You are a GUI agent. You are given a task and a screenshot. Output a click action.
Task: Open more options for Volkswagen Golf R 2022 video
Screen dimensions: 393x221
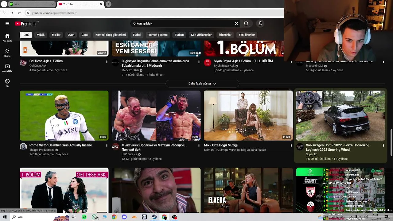pyautogui.click(x=383, y=145)
